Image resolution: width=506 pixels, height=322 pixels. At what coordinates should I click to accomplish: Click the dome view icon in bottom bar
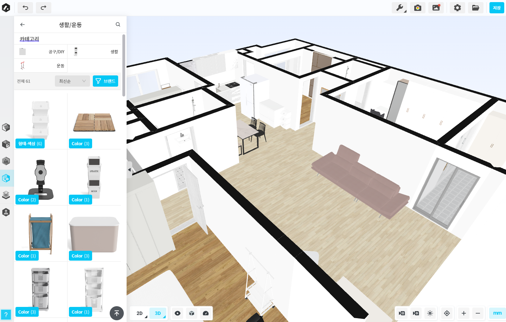click(206, 313)
